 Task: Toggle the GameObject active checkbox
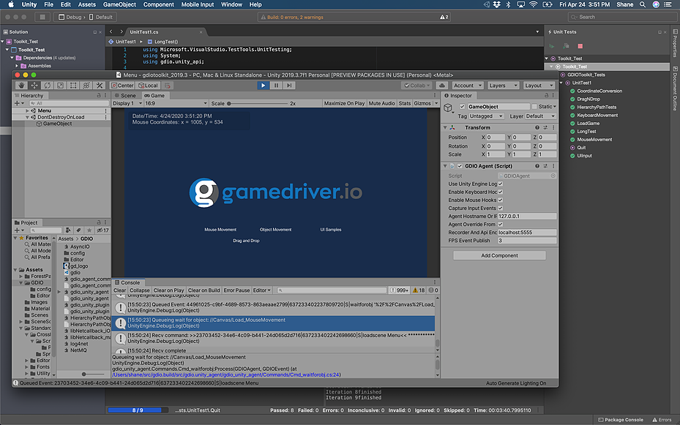point(462,107)
